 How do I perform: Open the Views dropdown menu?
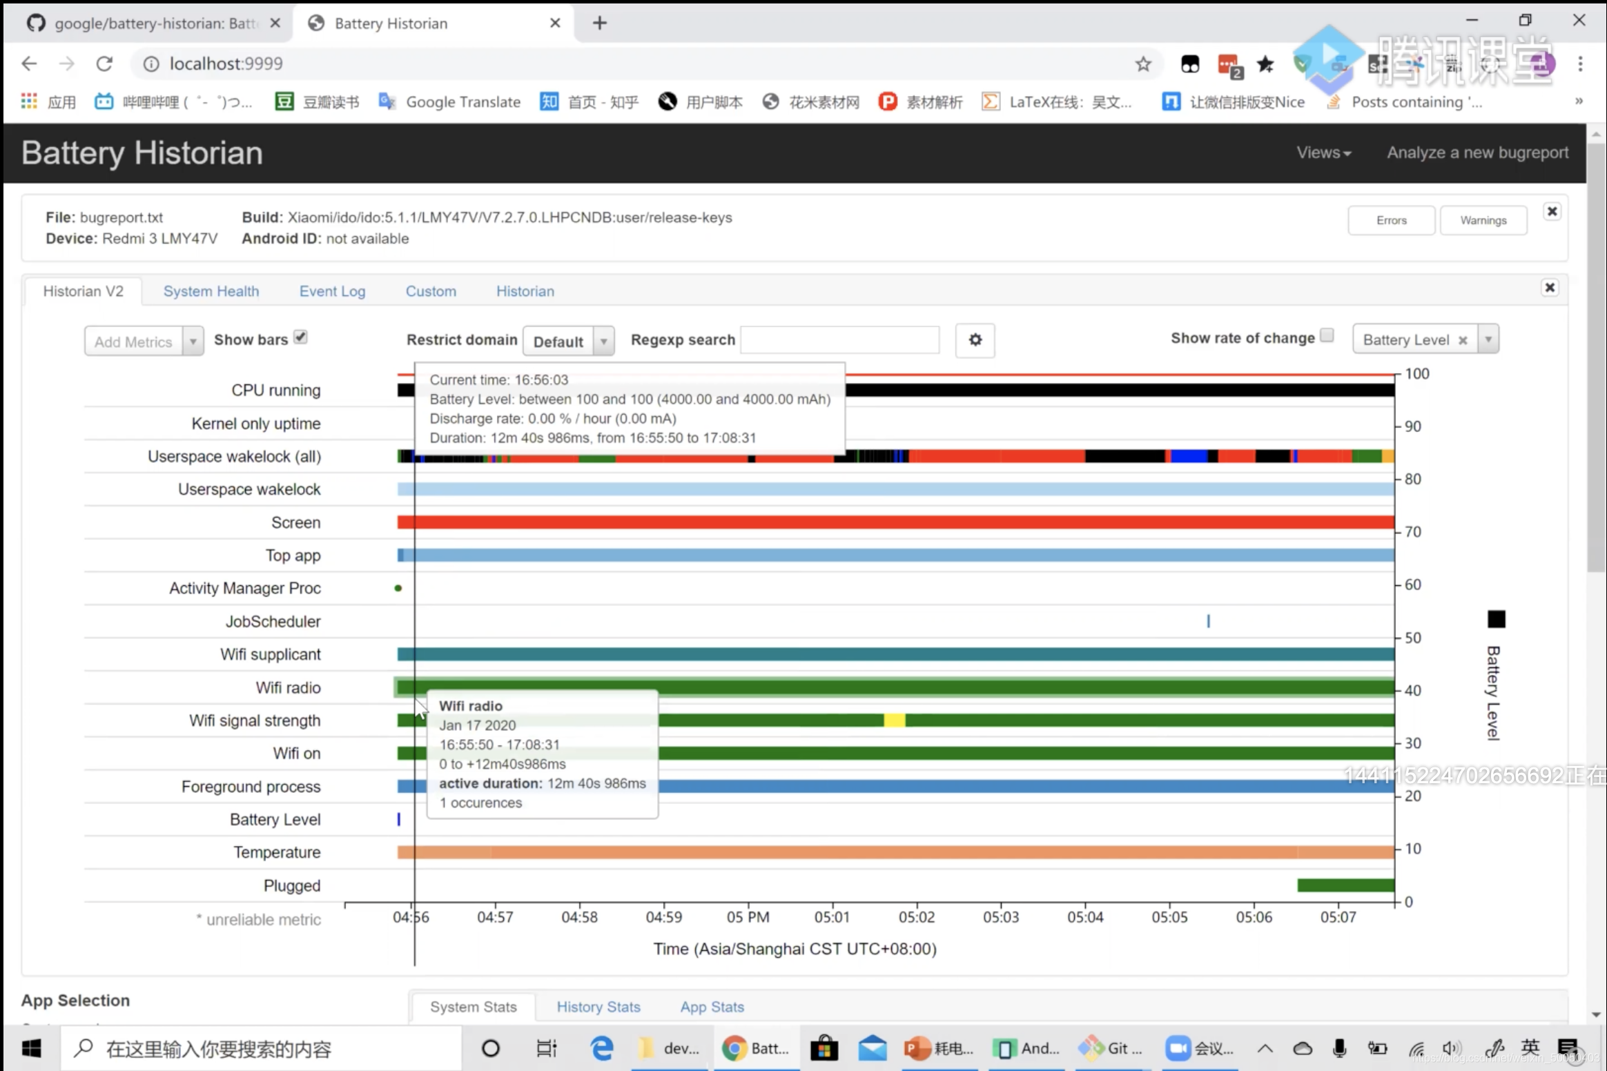tap(1323, 153)
